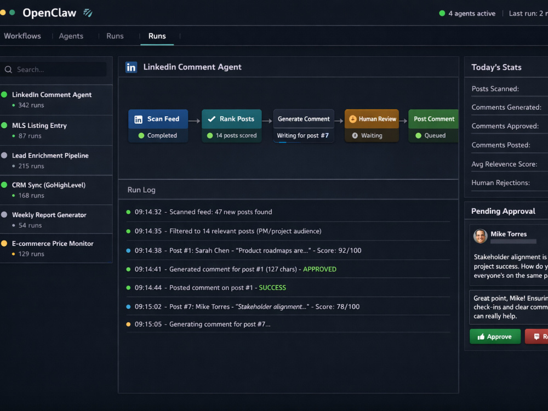Select the Human Review workflow node
548x411 pixels.
click(372, 126)
